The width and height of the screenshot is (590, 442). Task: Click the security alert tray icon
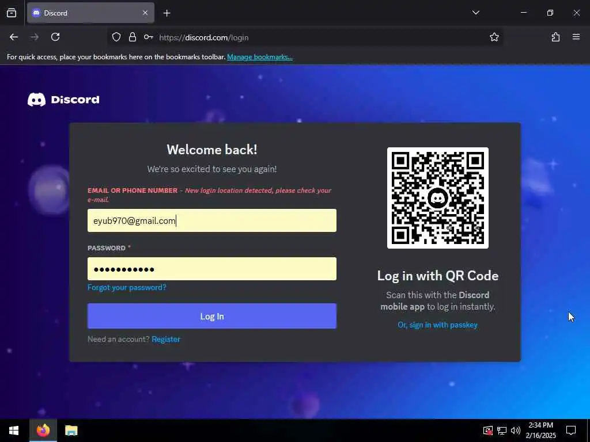point(487,430)
